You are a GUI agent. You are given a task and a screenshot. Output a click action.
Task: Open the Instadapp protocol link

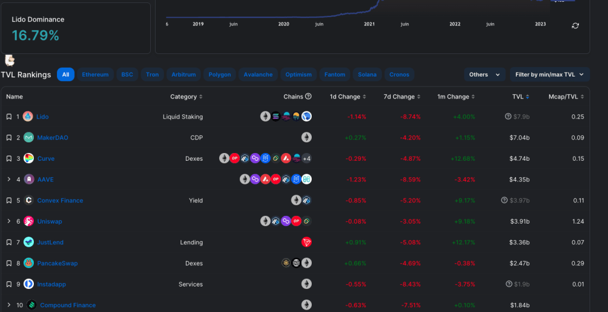point(52,284)
